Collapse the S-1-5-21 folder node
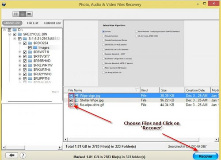The height and width of the screenshot is (160, 221). tap(15, 39)
